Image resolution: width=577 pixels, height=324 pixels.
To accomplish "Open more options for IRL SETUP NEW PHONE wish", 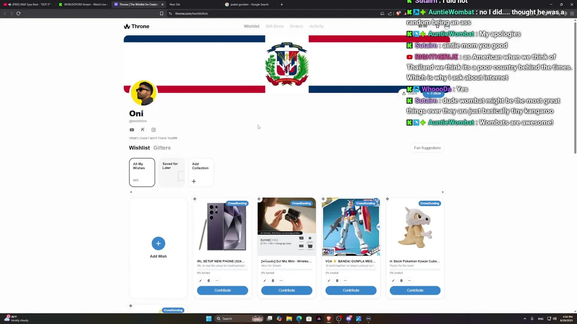I will (x=217, y=280).
